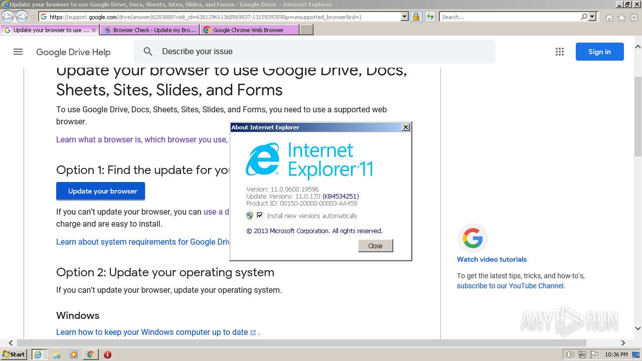The image size is (642, 361).
Task: Switch to 'Browser Check - Update my Bro...' tab
Action: tap(149, 30)
